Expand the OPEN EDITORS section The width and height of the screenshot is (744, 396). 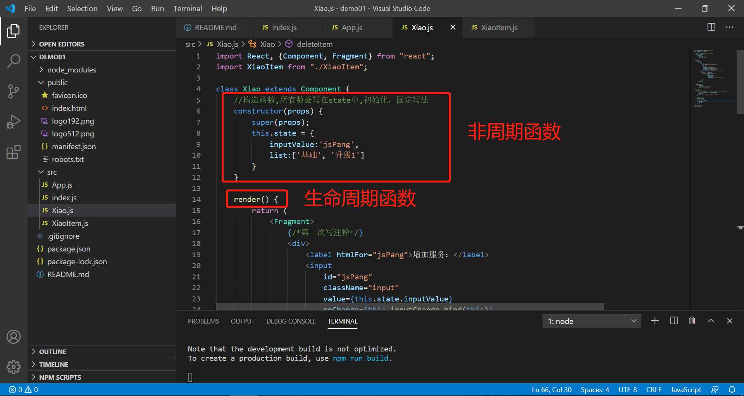click(x=102, y=44)
